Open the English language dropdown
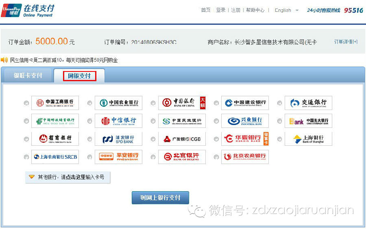 [287, 10]
